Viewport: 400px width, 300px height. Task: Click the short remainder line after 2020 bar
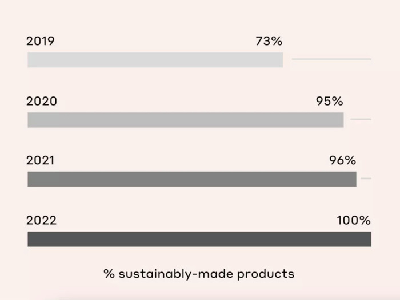(361, 119)
